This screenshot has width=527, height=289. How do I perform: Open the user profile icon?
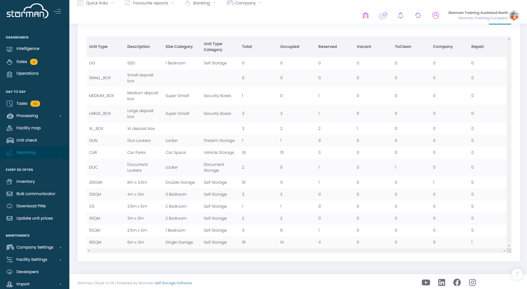tap(436, 16)
